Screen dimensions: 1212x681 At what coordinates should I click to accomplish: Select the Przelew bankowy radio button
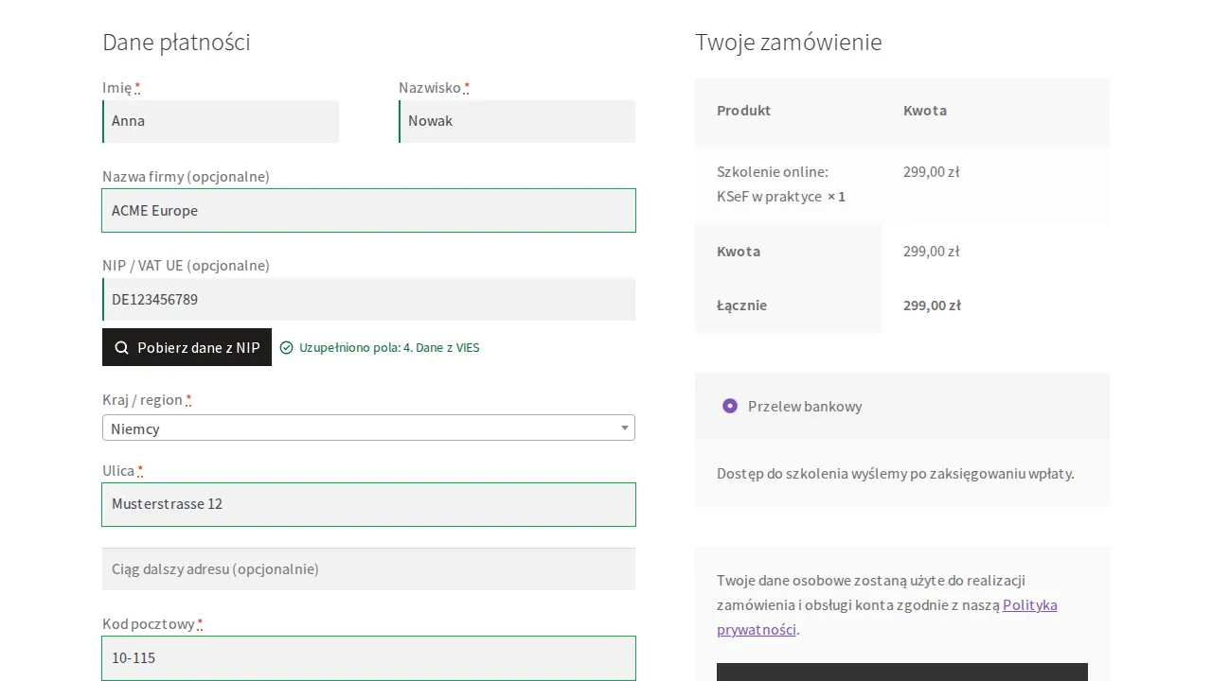(730, 406)
